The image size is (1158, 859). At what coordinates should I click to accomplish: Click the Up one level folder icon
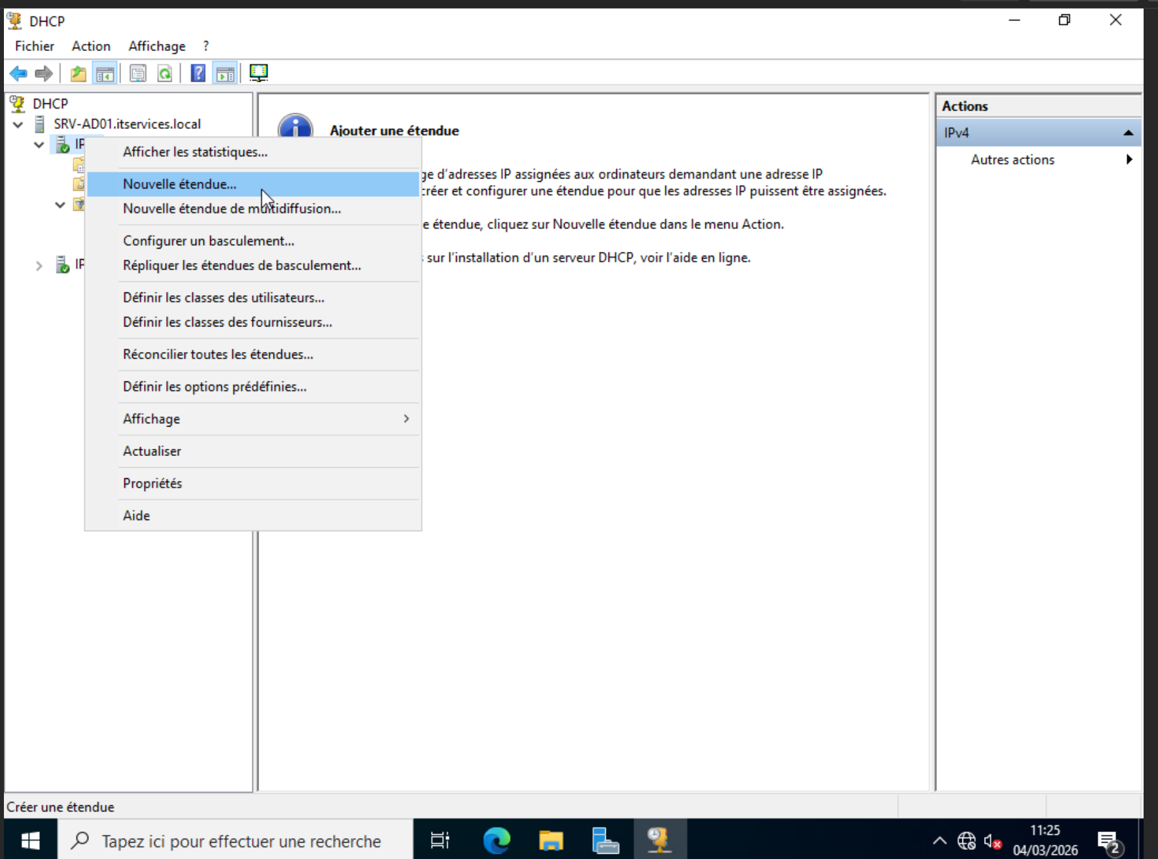click(79, 73)
